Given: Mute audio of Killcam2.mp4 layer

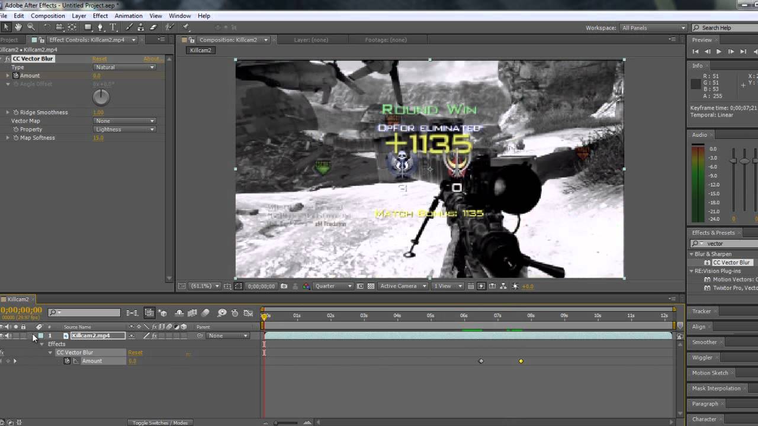Looking at the screenshot, I should click(x=9, y=335).
